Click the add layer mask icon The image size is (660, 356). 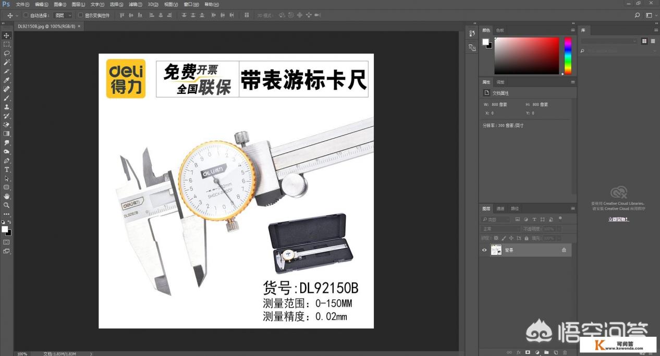tap(528, 353)
